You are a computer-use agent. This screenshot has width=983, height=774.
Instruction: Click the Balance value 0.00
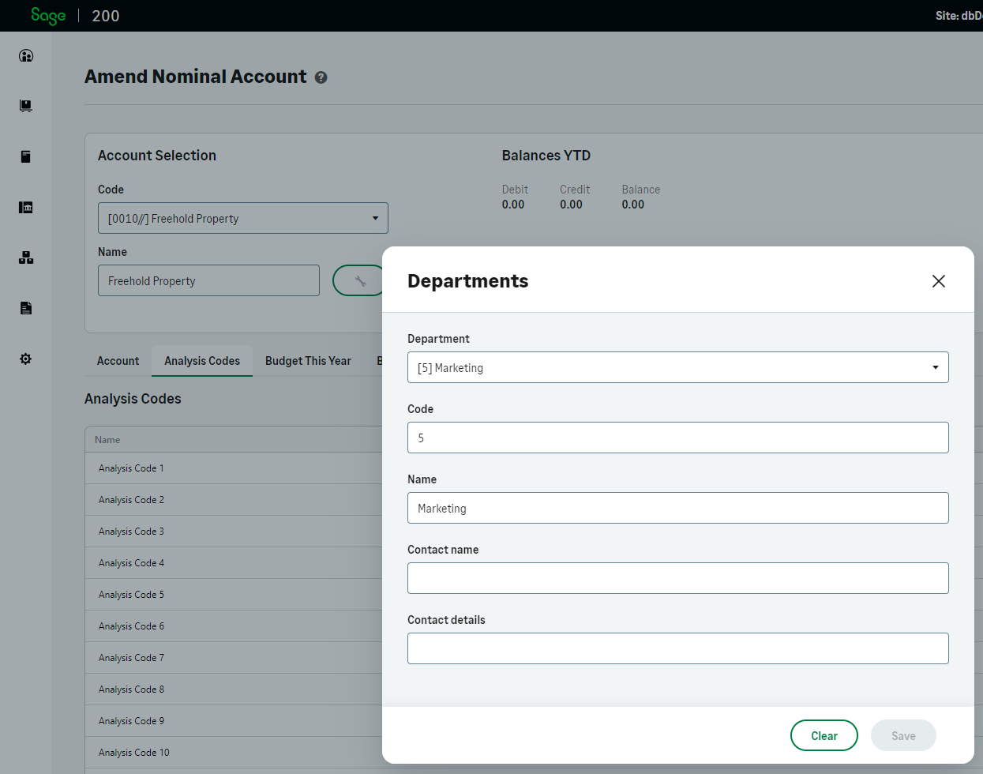632,205
